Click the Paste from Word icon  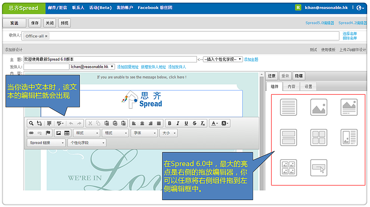click(x=123, y=123)
